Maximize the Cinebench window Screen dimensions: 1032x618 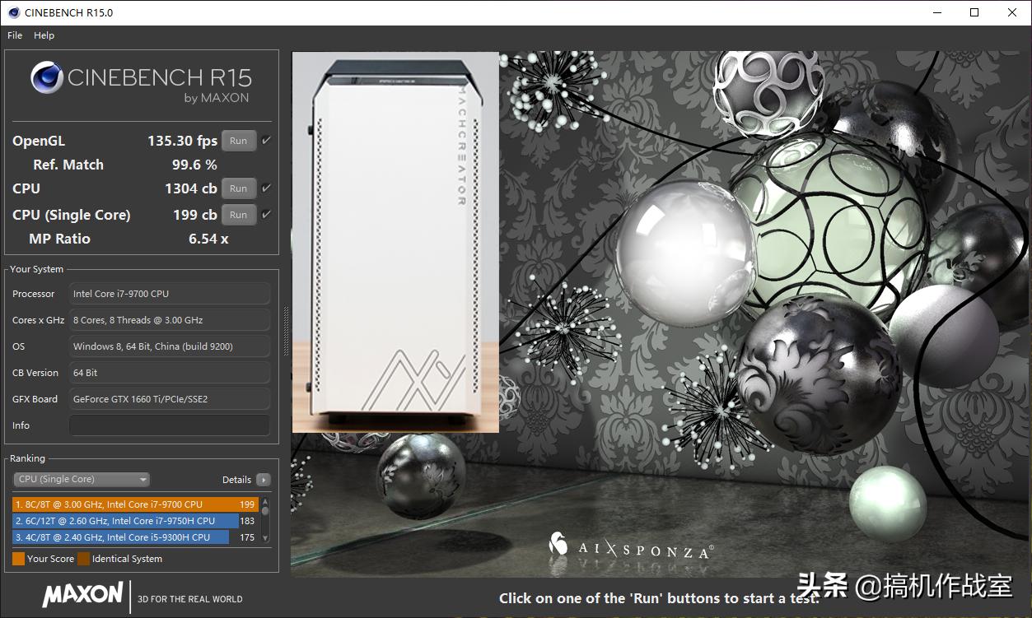974,12
